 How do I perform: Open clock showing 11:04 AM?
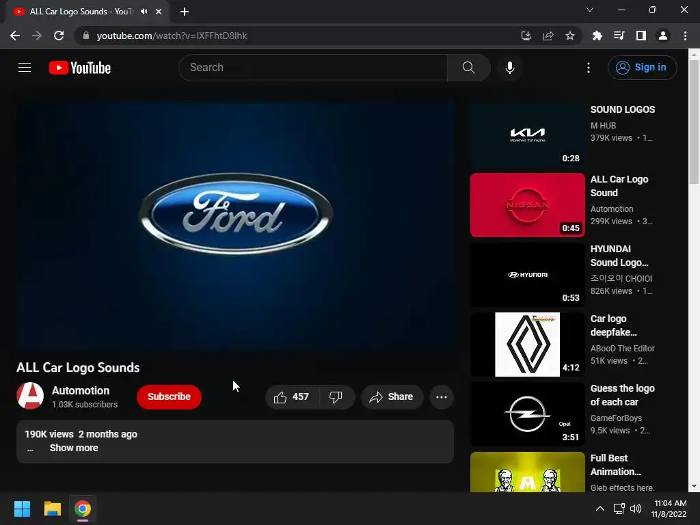(x=669, y=509)
